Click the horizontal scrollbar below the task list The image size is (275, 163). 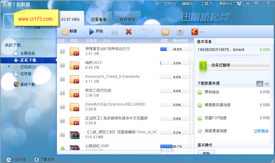tap(109, 152)
